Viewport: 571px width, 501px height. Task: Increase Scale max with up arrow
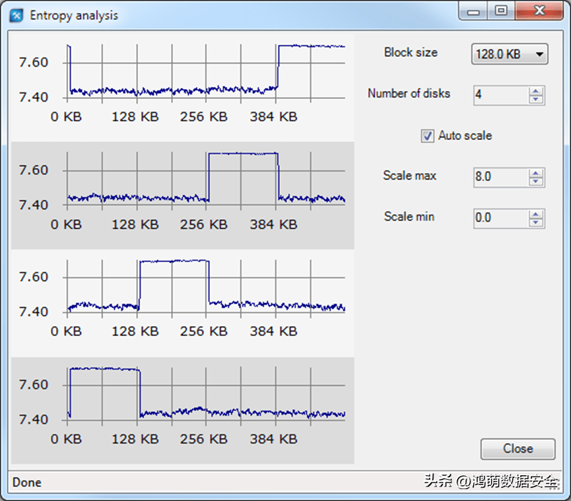(536, 173)
